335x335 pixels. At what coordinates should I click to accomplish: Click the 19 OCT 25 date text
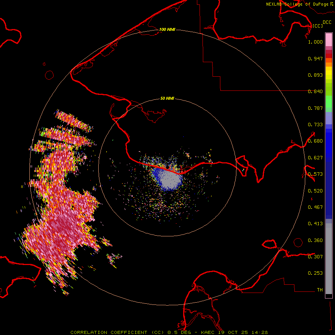coord(233,332)
